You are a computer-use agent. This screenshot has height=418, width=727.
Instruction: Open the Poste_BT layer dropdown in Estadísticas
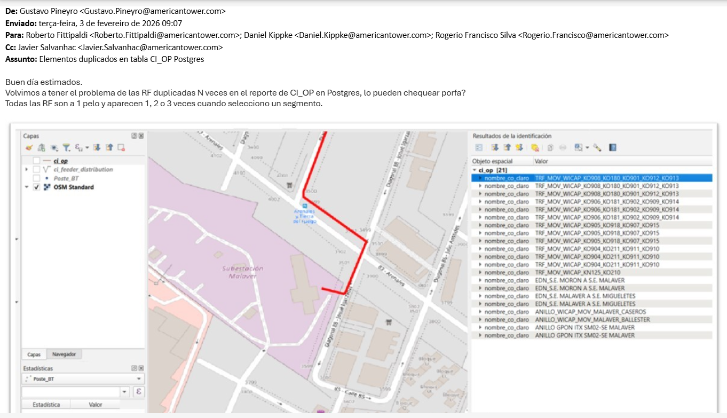click(83, 379)
